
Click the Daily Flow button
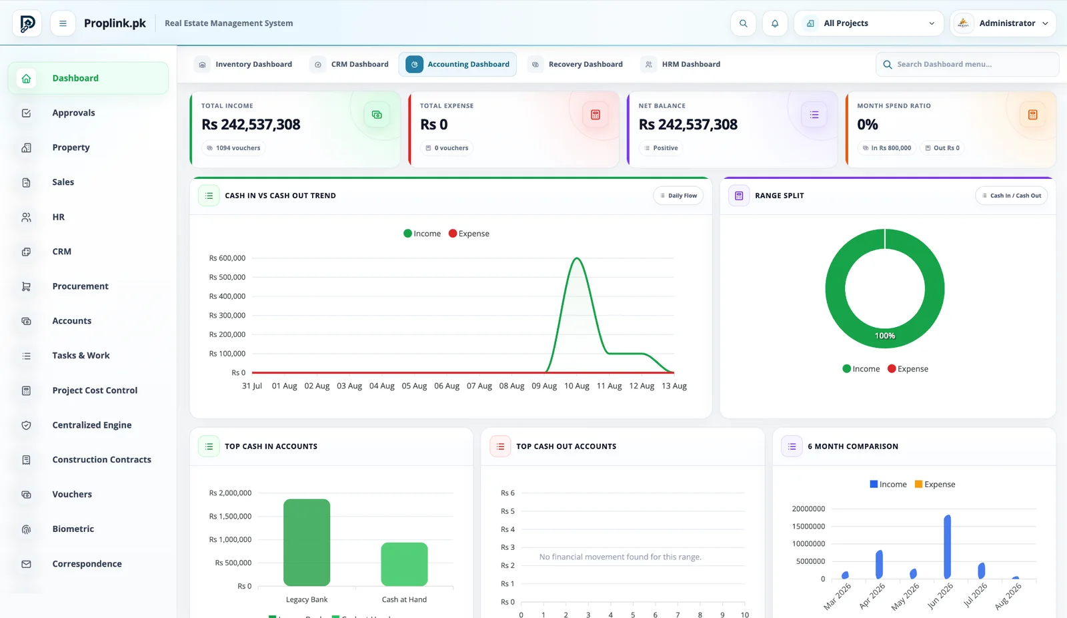tap(678, 196)
